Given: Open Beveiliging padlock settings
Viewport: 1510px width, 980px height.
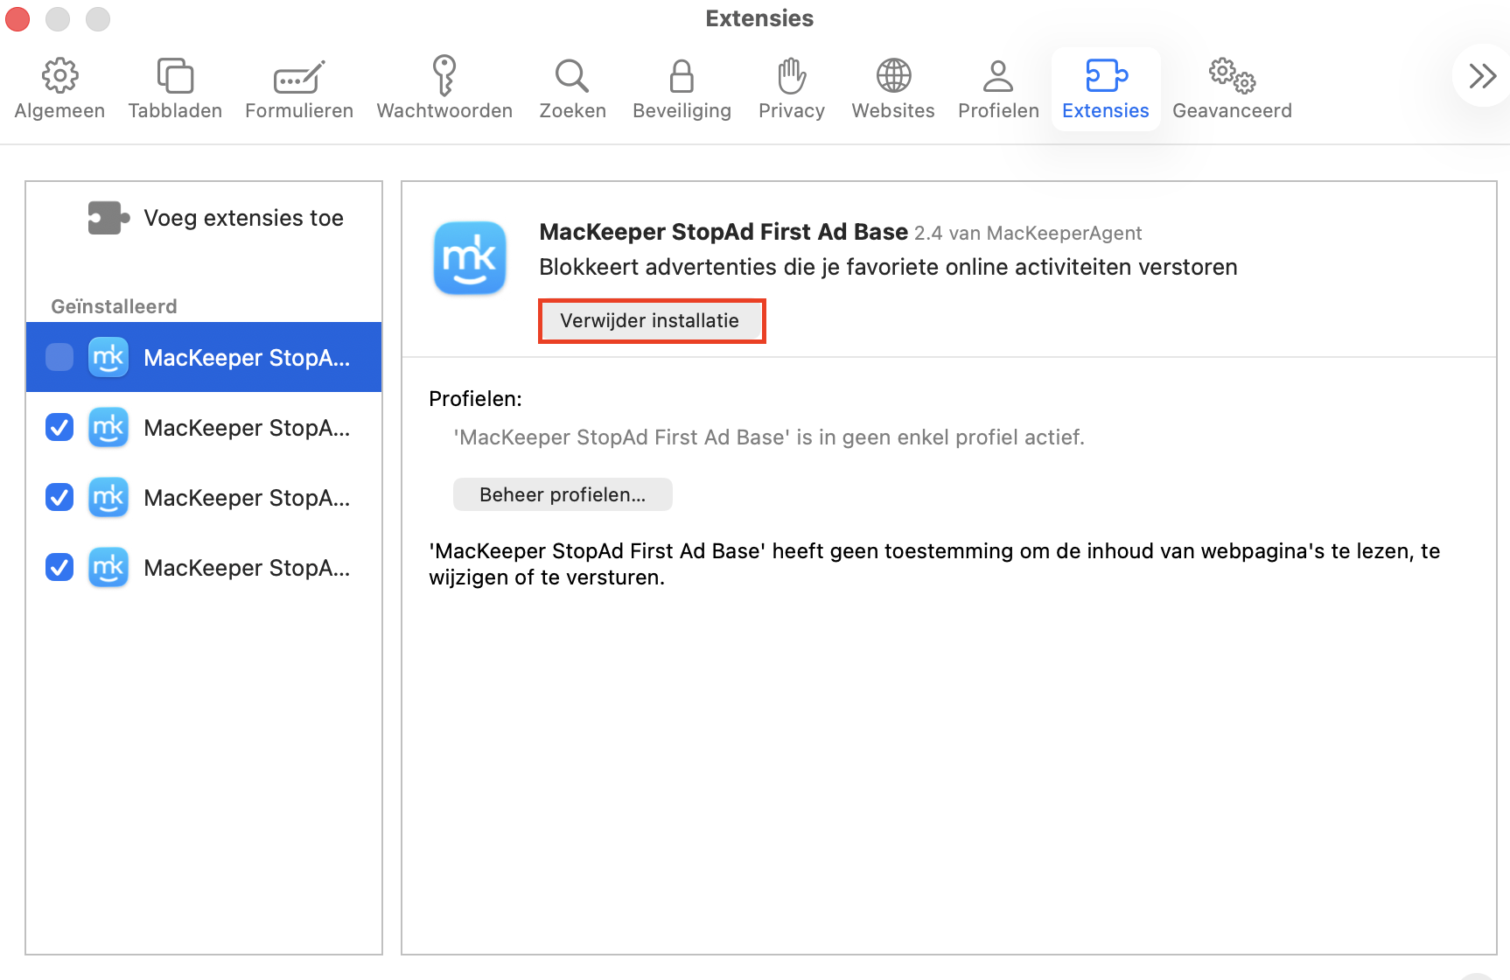Looking at the screenshot, I should tap(682, 88).
